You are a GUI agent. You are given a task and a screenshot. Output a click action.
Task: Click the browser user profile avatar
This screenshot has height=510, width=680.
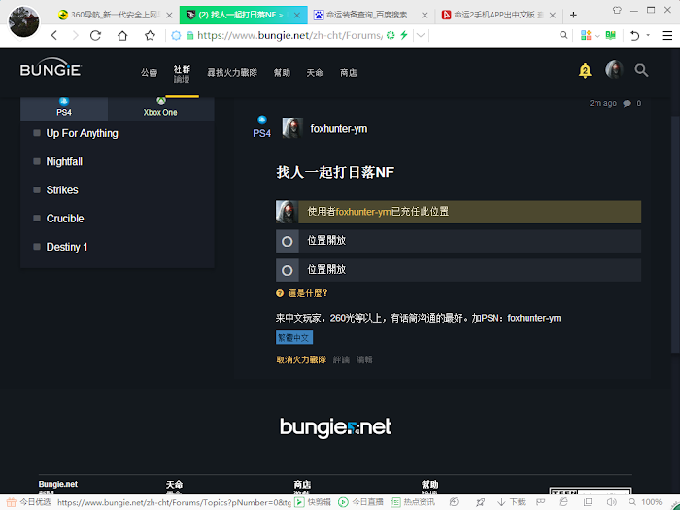pos(24,21)
